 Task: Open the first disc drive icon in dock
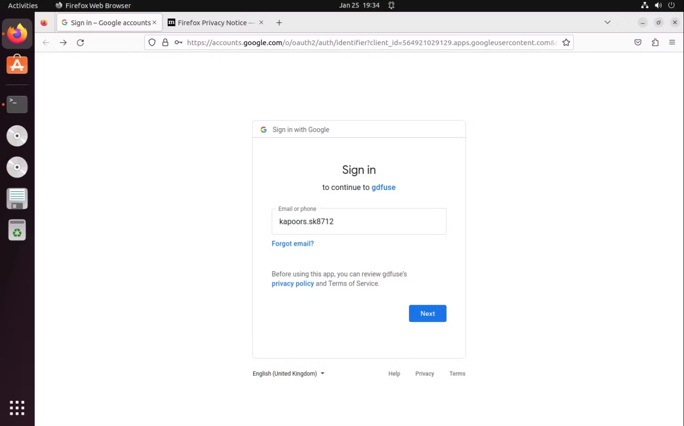[x=17, y=136]
